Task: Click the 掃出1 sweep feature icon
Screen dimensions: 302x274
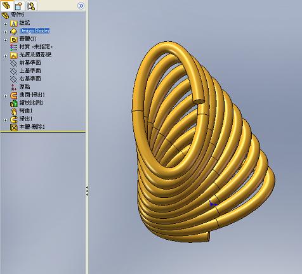Action: (x=14, y=119)
